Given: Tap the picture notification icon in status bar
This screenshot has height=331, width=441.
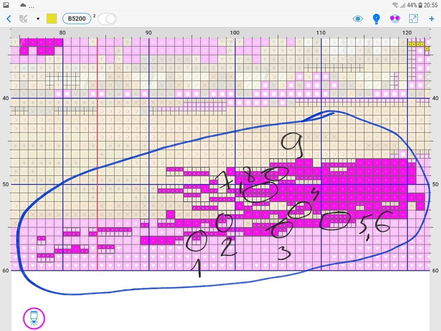Looking at the screenshot, I should tap(6, 5).
